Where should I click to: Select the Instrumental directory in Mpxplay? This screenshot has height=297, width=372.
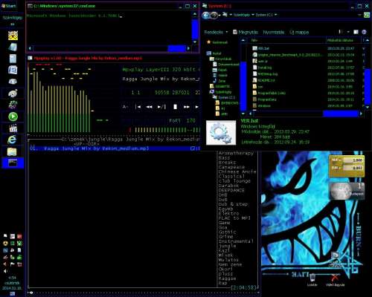[236, 241]
